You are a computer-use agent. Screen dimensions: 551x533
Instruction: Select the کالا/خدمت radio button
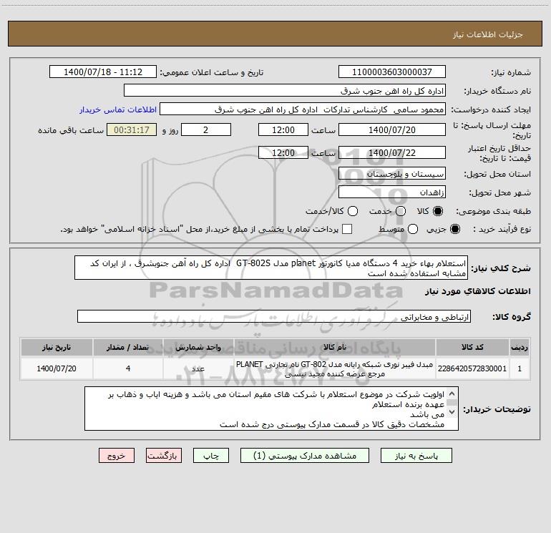[353, 211]
